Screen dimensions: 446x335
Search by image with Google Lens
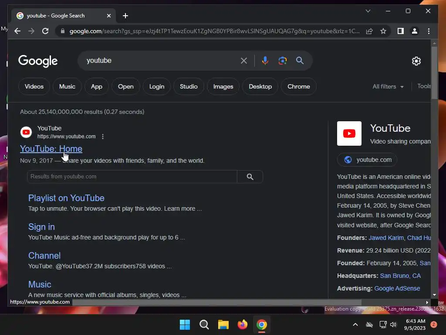pos(282,61)
